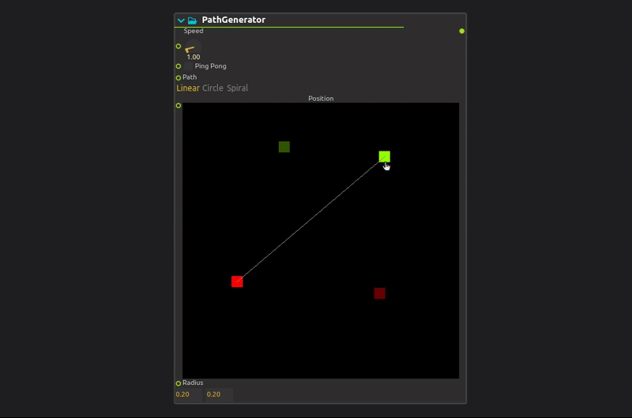Viewport: 632px width, 418px height.
Task: Click the Position label above the canvas
Action: (321, 99)
